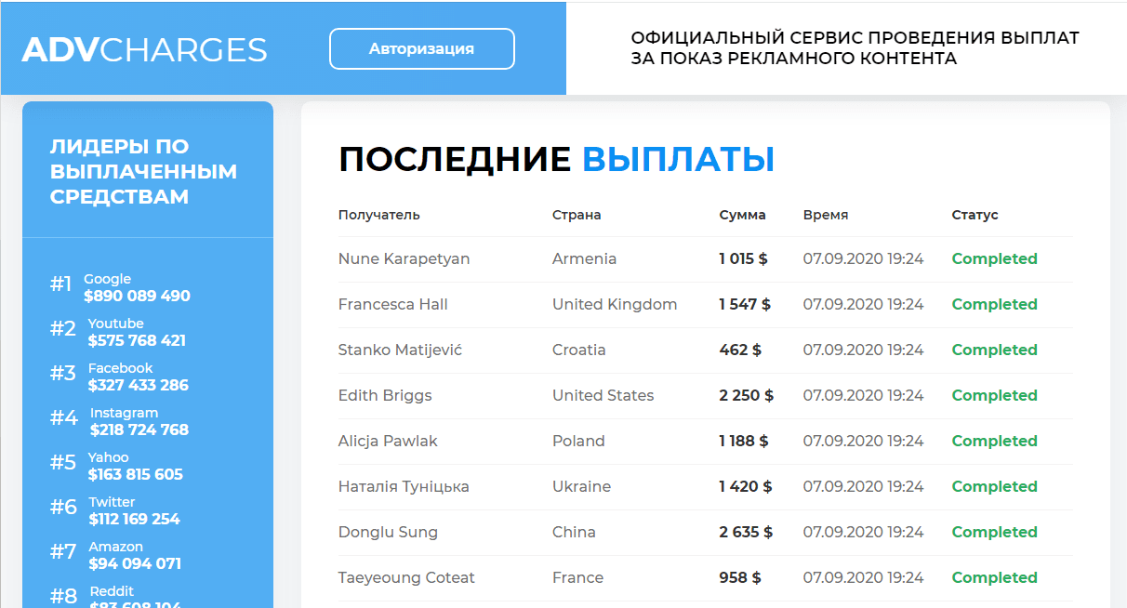This screenshot has width=1127, height=608.
Task: Click the Yahoo leader entry
Action: [x=135, y=466]
